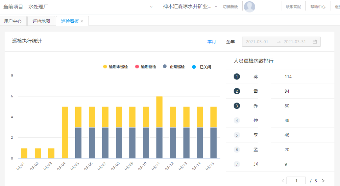Click the 03/10 bar's gray segment
The image size is (340, 186).
[x=146, y=143]
